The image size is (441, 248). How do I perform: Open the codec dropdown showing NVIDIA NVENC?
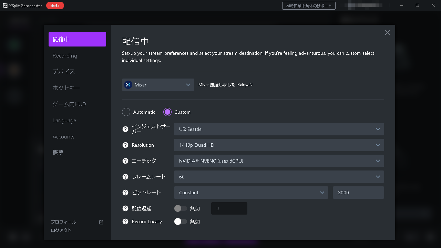tap(279, 161)
